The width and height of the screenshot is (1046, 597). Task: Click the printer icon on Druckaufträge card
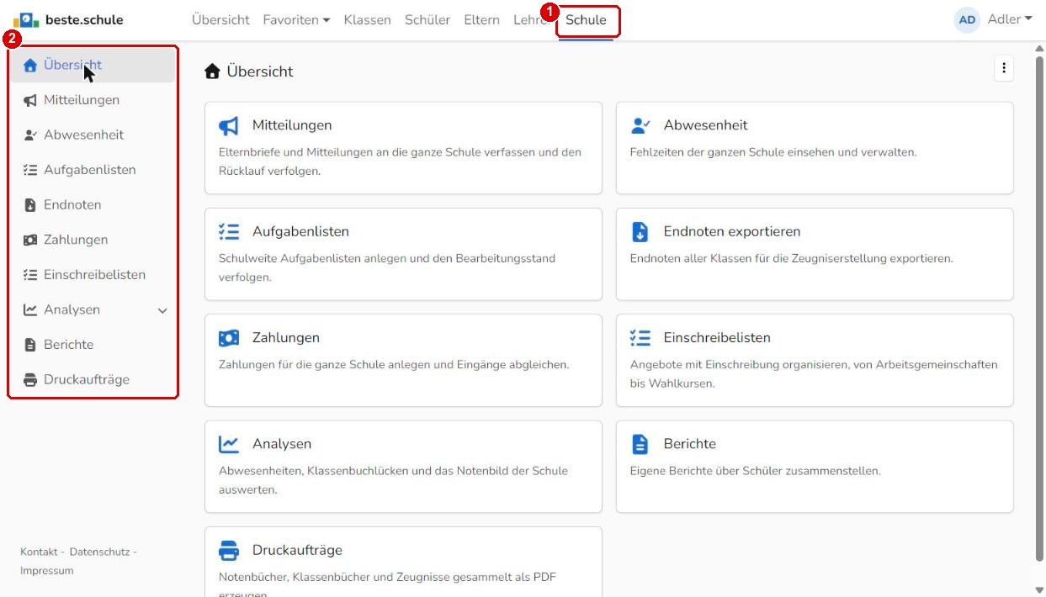229,551
